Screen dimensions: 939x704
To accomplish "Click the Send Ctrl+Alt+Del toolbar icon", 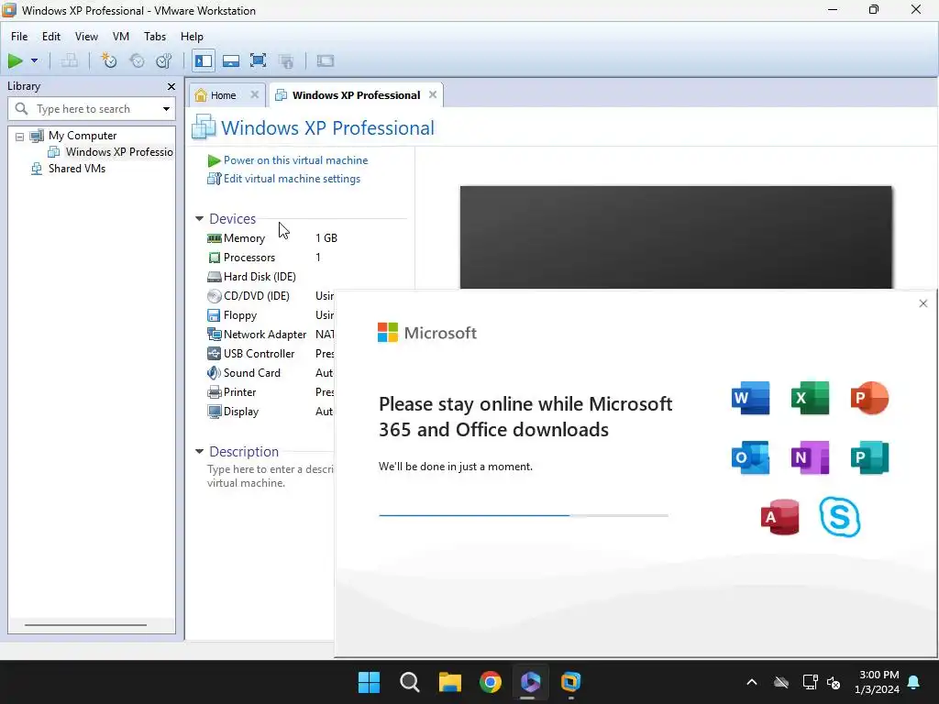I will [x=69, y=60].
